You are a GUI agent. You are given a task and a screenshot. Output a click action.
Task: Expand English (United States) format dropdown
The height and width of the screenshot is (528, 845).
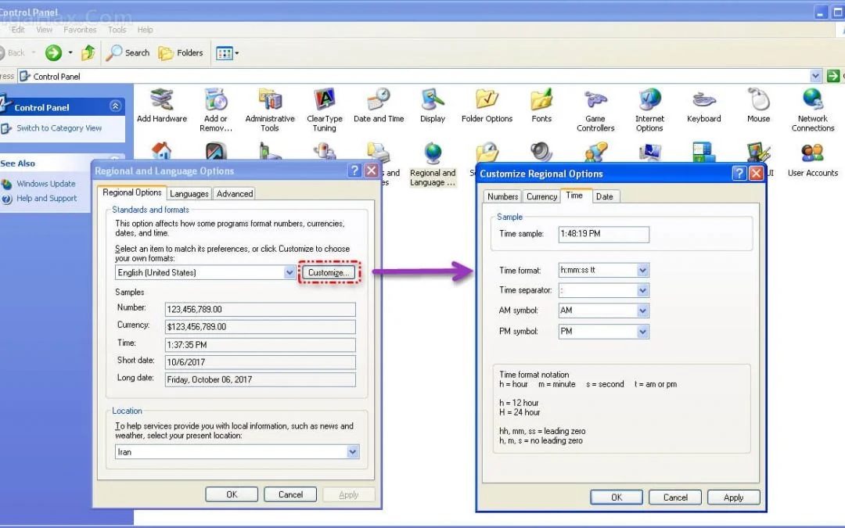[x=289, y=272]
